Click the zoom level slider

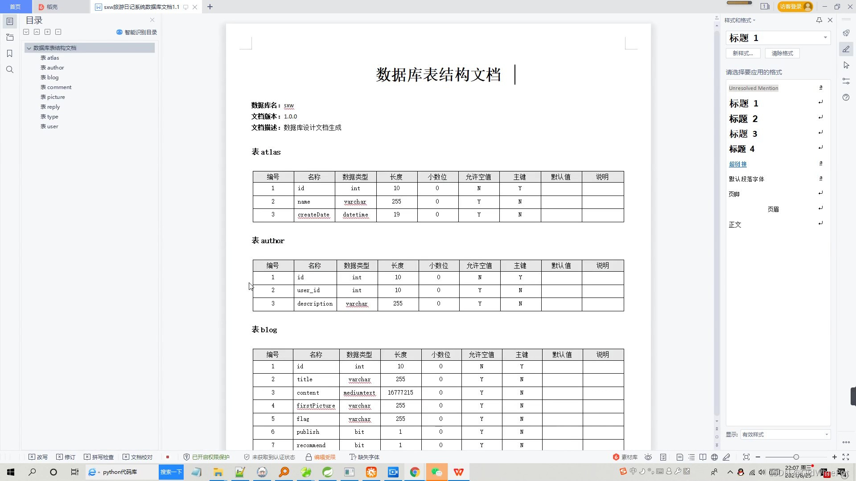pyautogui.click(x=796, y=457)
